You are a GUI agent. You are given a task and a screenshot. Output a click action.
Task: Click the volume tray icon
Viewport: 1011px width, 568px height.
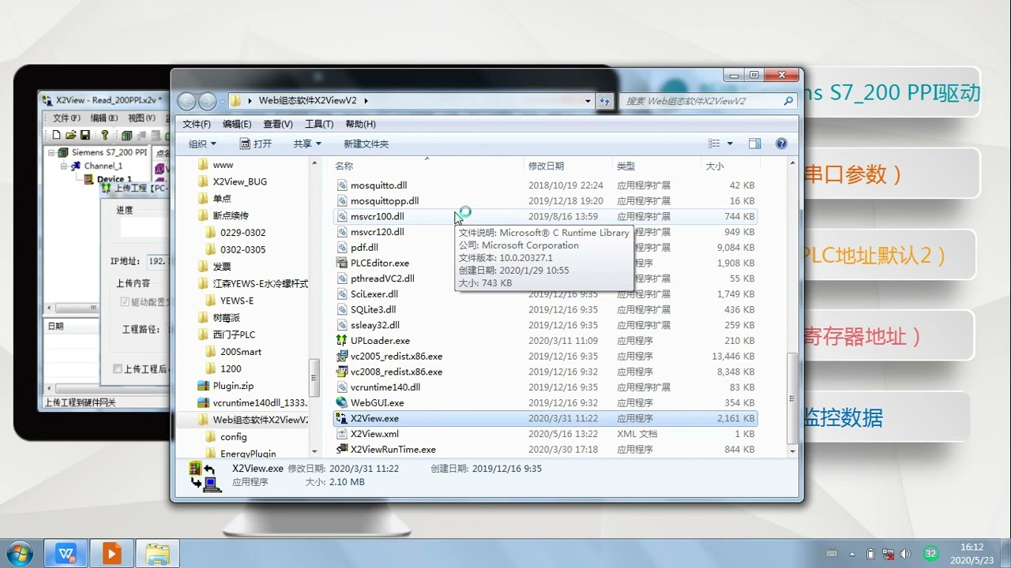tap(905, 554)
